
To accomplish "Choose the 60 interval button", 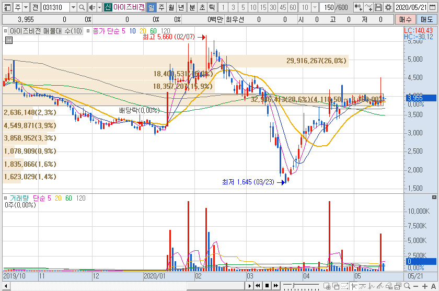I will 293,7.
